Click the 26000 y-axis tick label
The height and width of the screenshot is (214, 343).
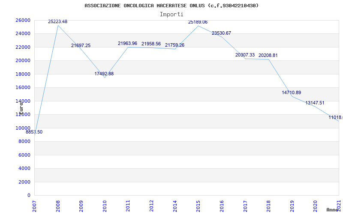23,20
